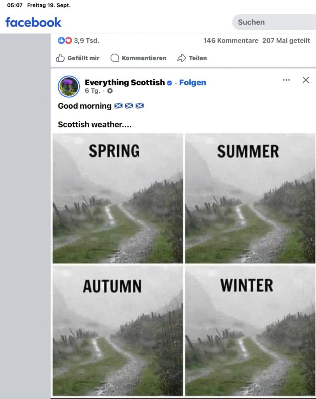Click the verified badge next to Everything Scottish

[x=169, y=83]
